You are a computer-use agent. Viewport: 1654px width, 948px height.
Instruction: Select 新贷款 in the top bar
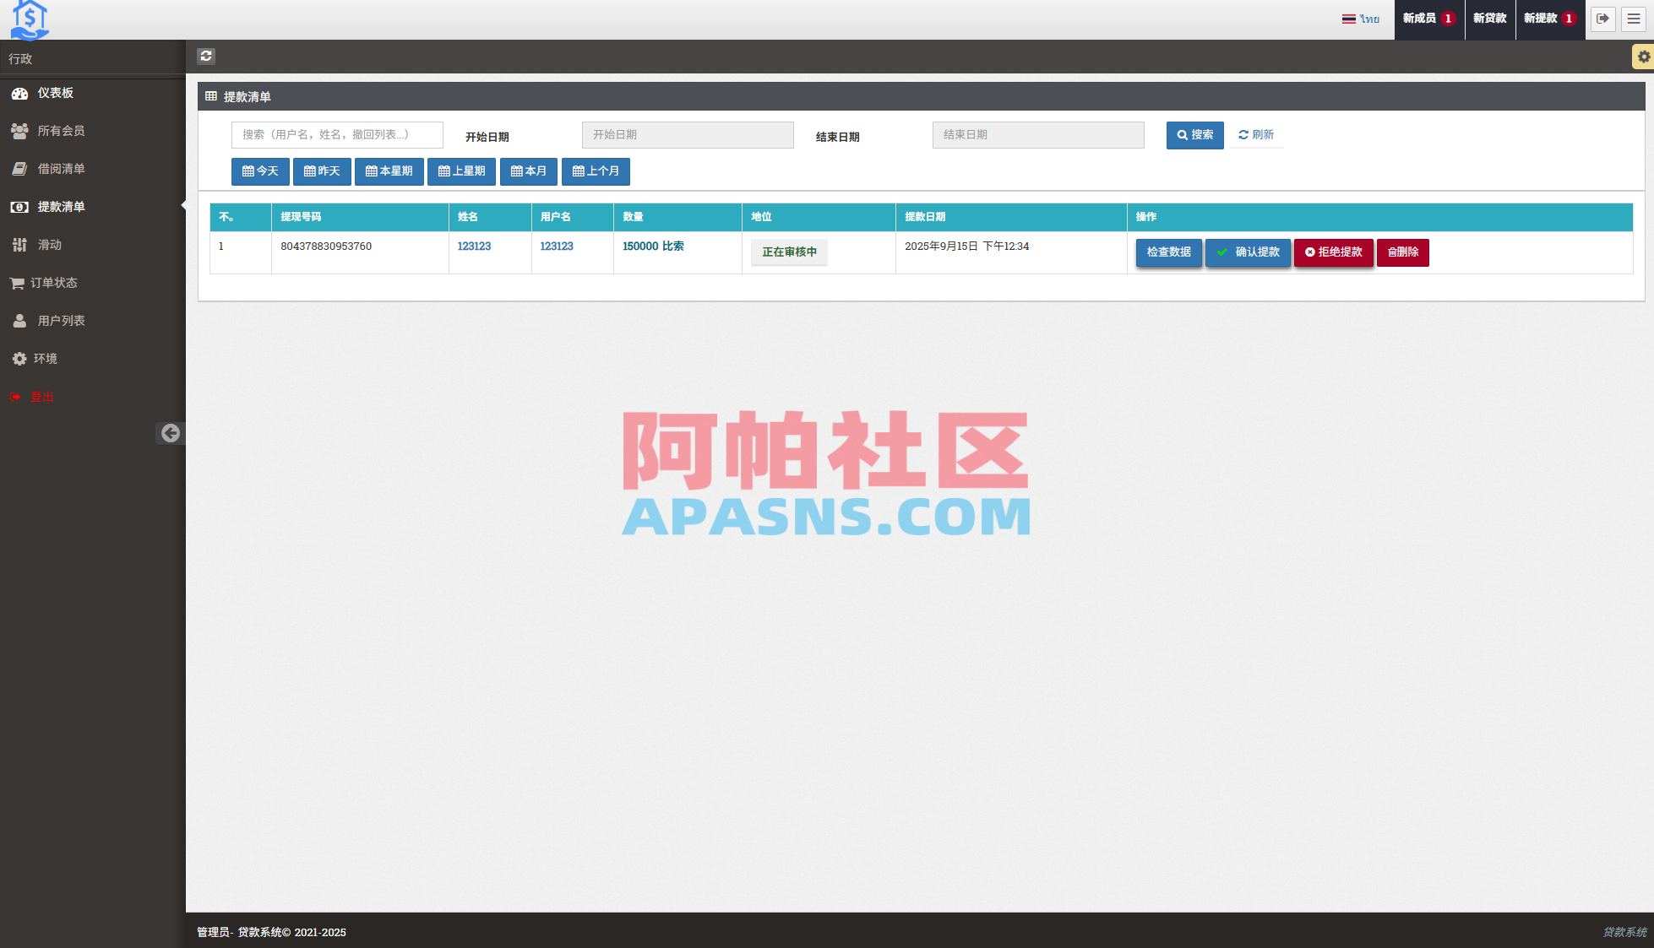coord(1489,19)
